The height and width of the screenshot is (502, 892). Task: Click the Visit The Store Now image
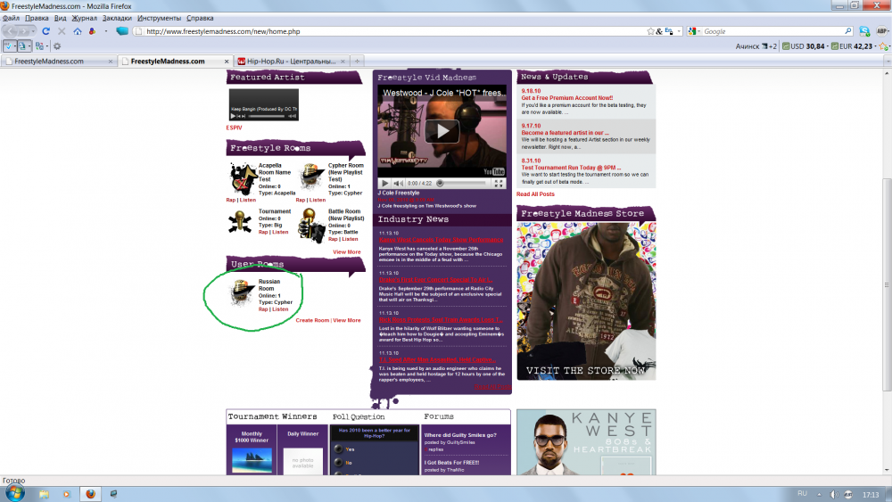click(x=586, y=300)
